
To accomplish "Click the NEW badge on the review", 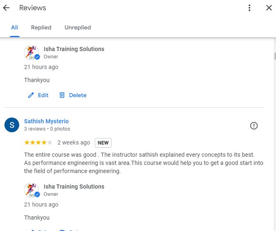I will [x=103, y=143].
